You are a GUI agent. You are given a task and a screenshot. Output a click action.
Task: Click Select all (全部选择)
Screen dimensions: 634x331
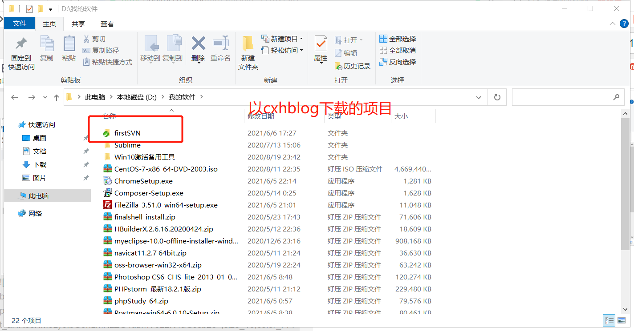point(398,39)
